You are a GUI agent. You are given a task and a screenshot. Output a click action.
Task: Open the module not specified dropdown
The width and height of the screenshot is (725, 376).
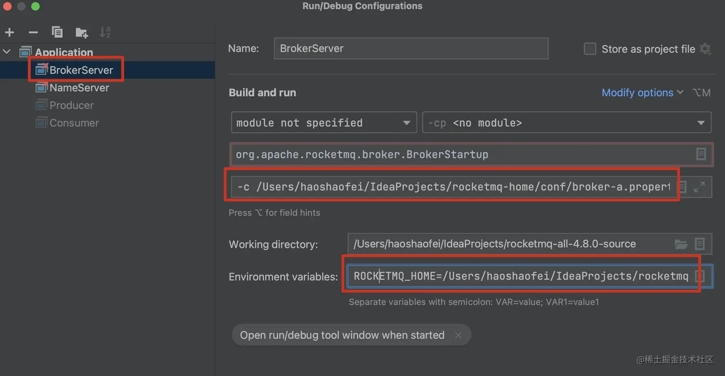[x=324, y=123]
